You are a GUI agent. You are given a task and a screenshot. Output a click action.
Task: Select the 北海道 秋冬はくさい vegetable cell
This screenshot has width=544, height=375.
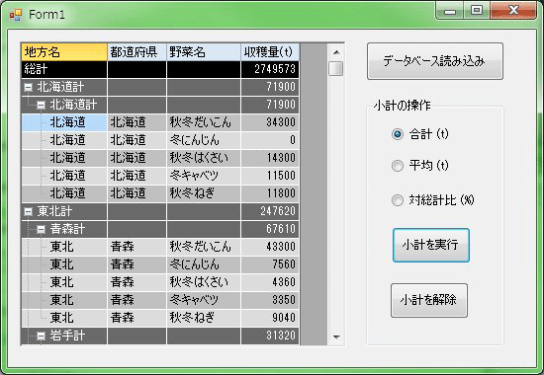[204, 158]
